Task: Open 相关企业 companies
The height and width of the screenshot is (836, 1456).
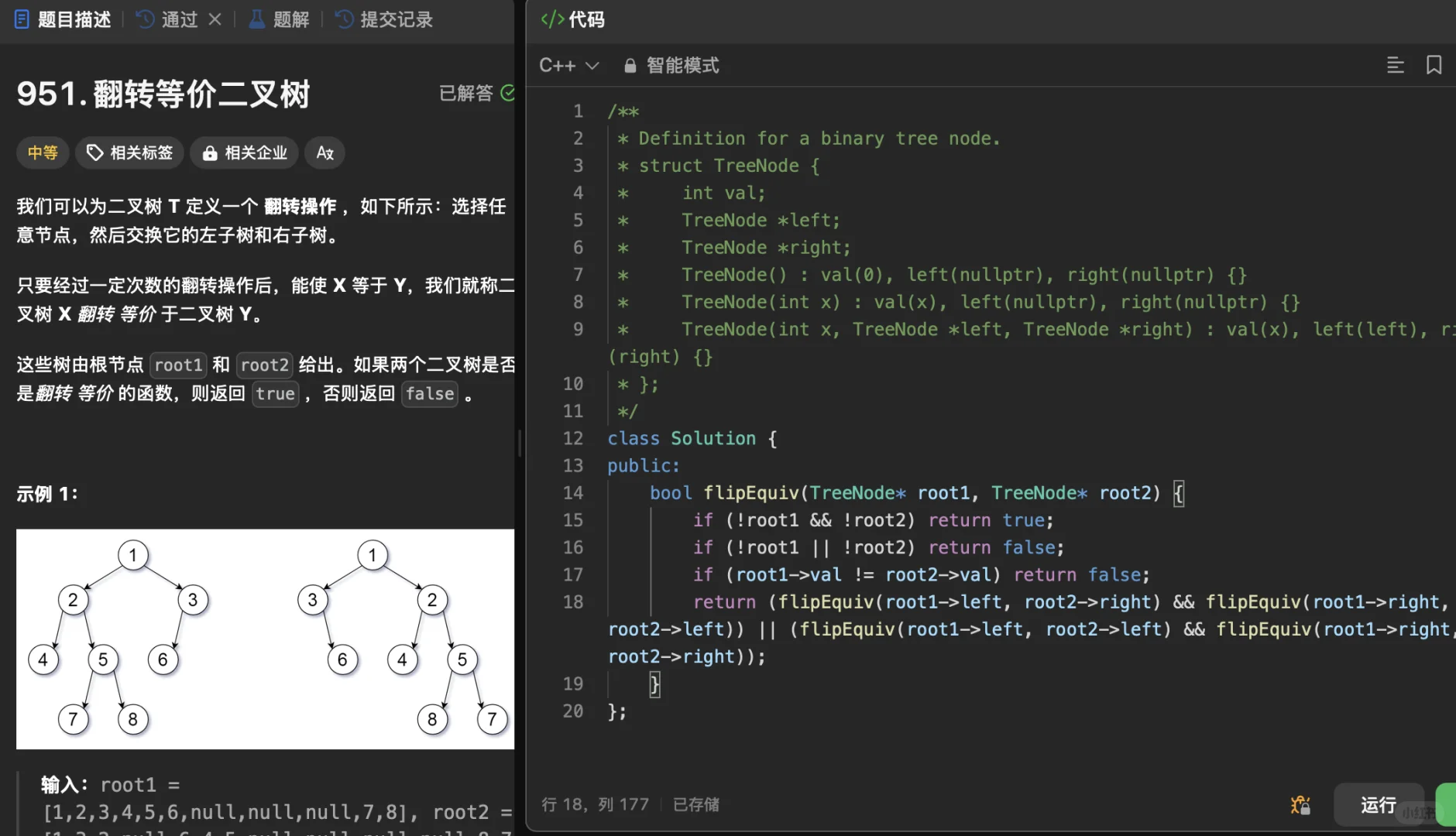Action: click(245, 152)
